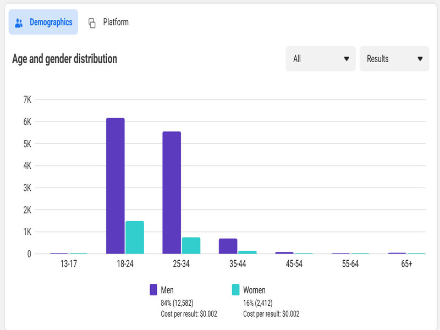
Task: Toggle the Women series legend label
Action: 254,290
